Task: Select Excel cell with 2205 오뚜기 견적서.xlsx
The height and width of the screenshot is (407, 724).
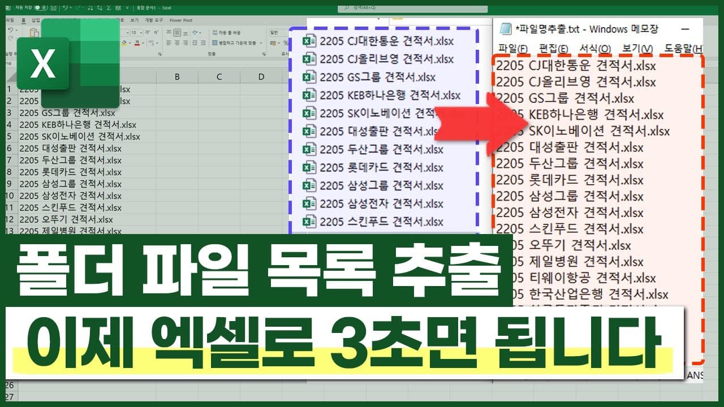Action: point(86,219)
